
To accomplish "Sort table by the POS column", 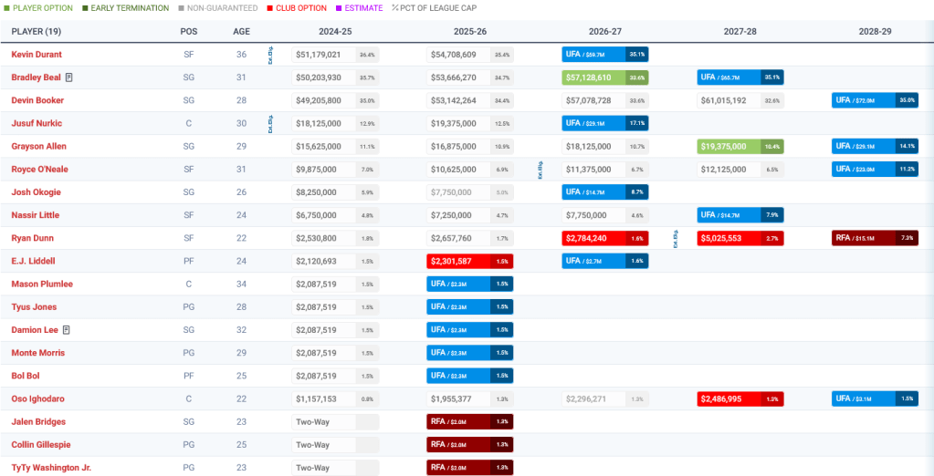I will coord(188,31).
